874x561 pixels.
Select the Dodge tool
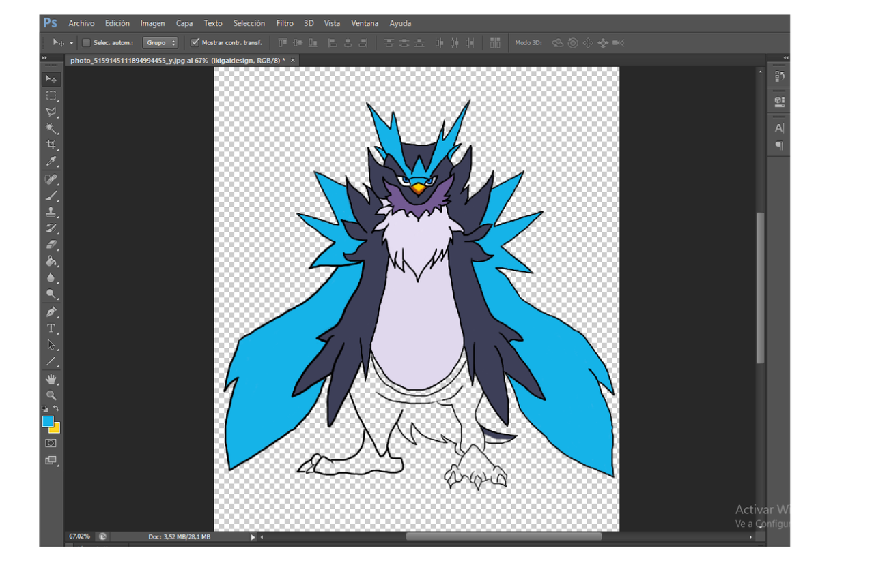(x=51, y=294)
